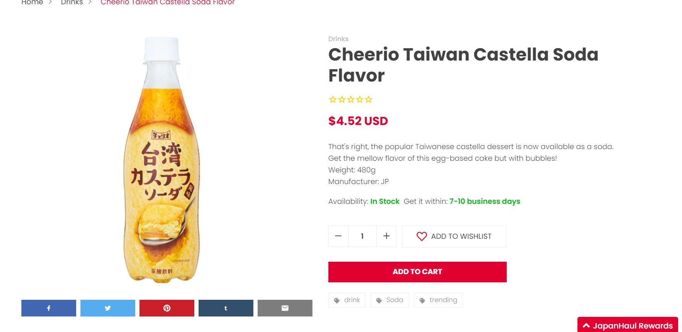Increase quantity with plus button

tap(386, 236)
